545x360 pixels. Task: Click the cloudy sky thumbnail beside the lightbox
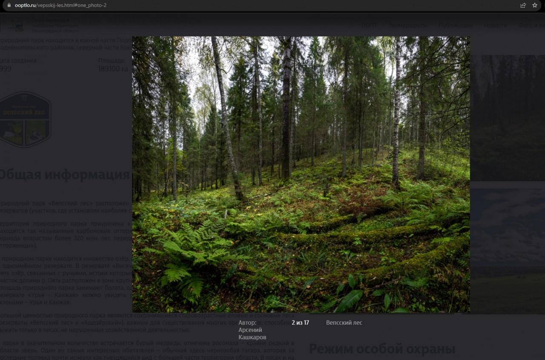click(508, 251)
